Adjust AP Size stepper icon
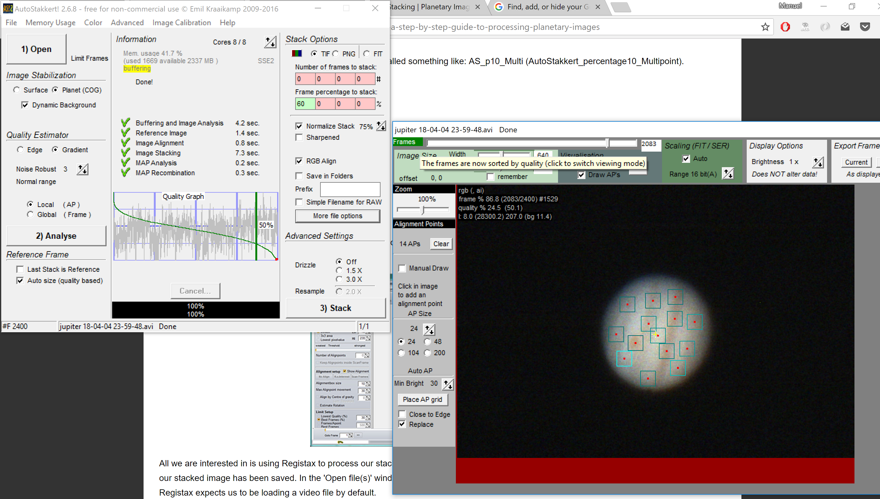This screenshot has height=499, width=880. point(429,329)
